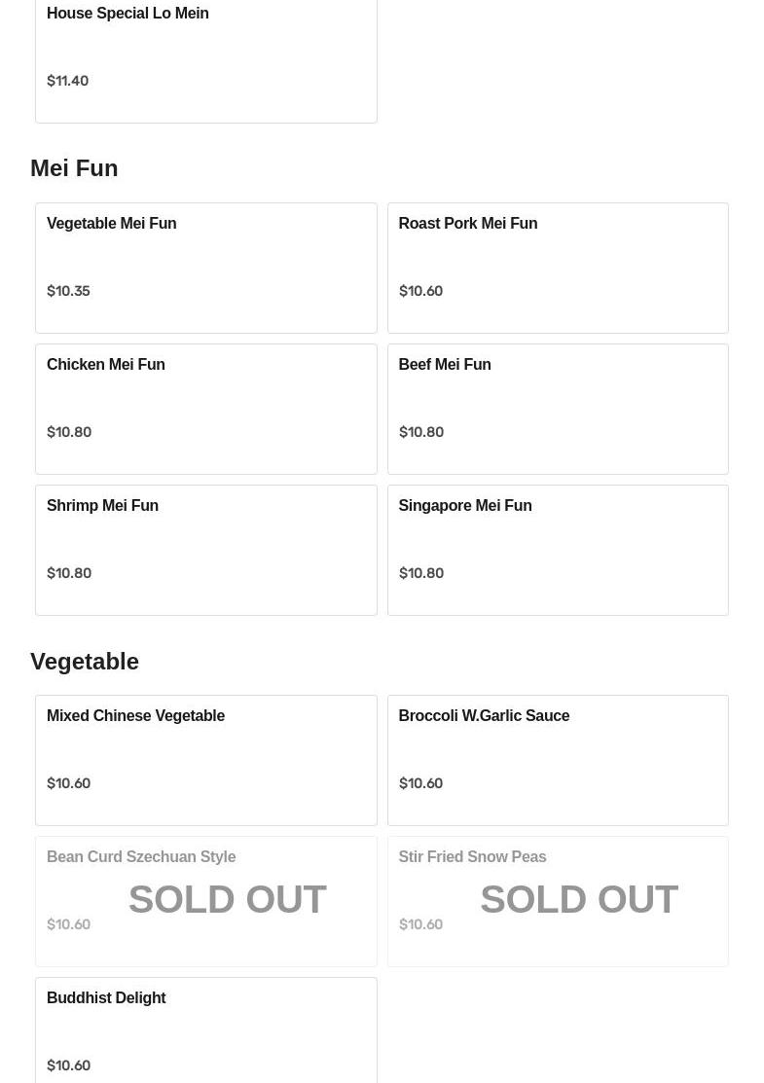This screenshot has height=1083, width=764.
Task: Click the $10.35 Vegetable Mei Fun price
Action: pos(68,291)
